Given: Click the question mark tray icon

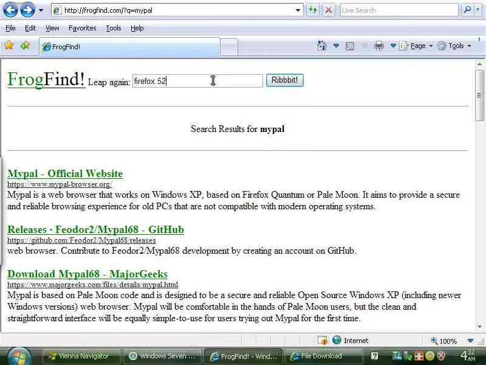Looking at the screenshot, I should tap(374, 356).
